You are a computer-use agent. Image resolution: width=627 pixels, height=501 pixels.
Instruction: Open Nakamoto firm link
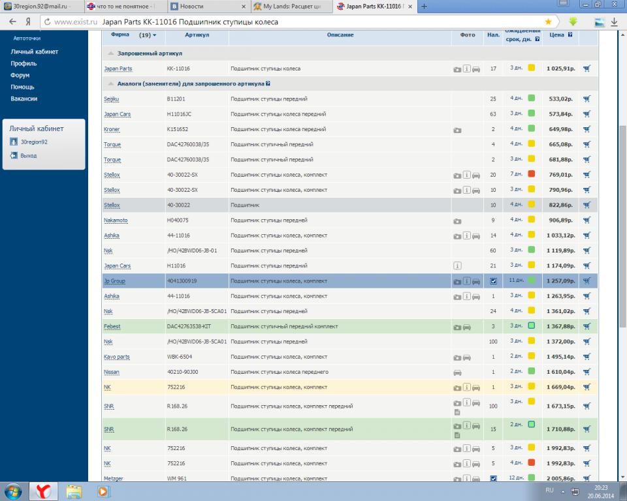click(x=116, y=220)
